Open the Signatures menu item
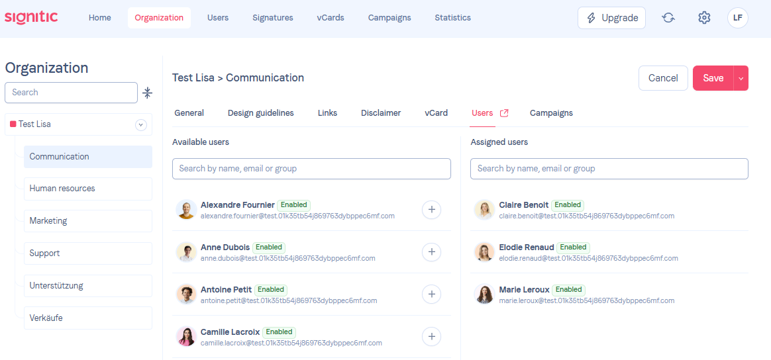Screen dimensions: 771x360 (273, 18)
